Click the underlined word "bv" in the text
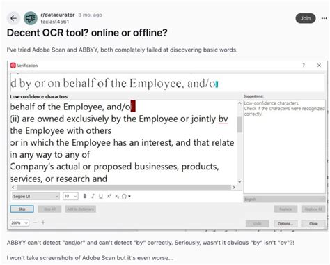 [x=223, y=119]
